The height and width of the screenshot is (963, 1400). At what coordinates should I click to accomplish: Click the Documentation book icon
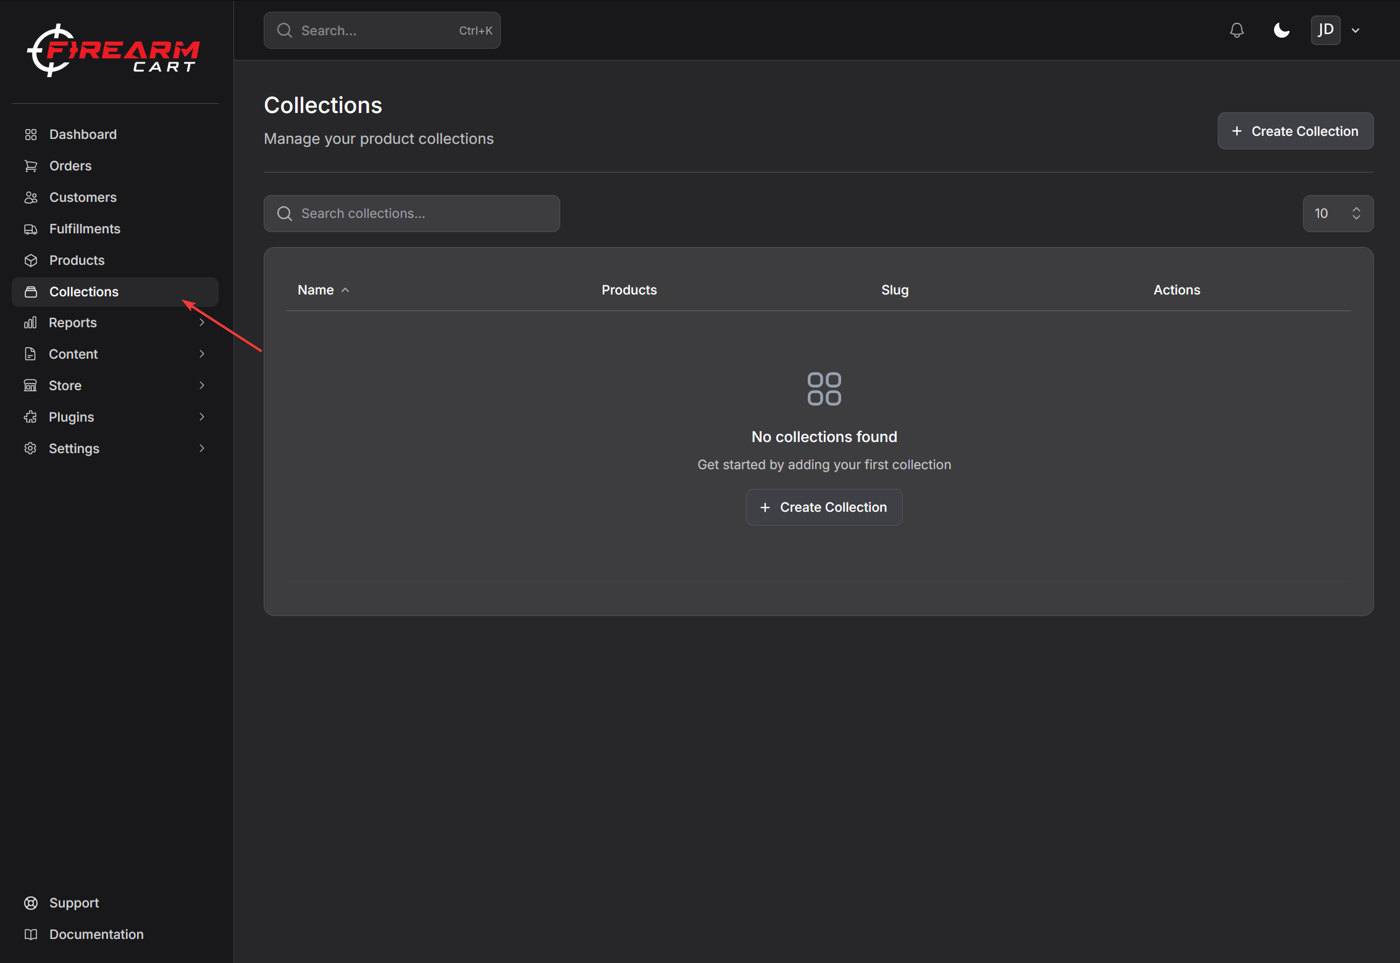(x=31, y=935)
